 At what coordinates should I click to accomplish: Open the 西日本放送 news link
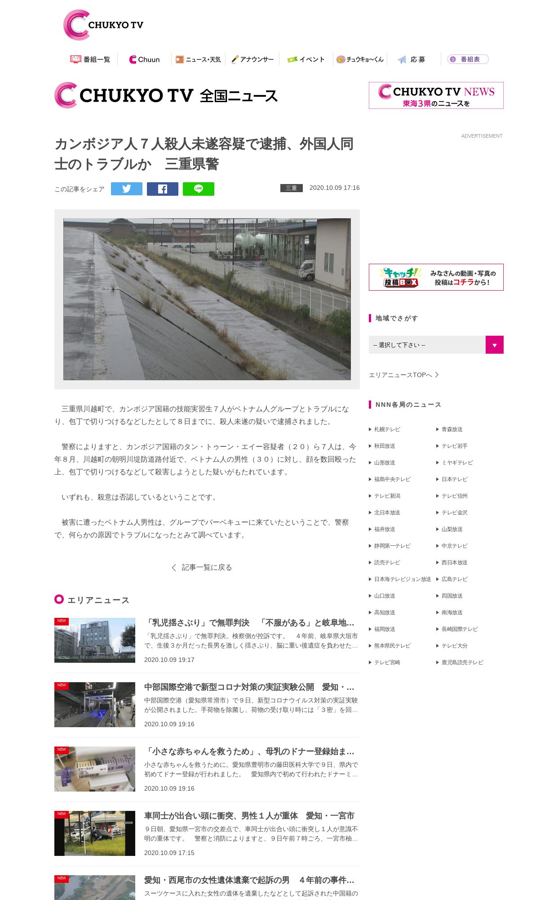[x=452, y=562]
